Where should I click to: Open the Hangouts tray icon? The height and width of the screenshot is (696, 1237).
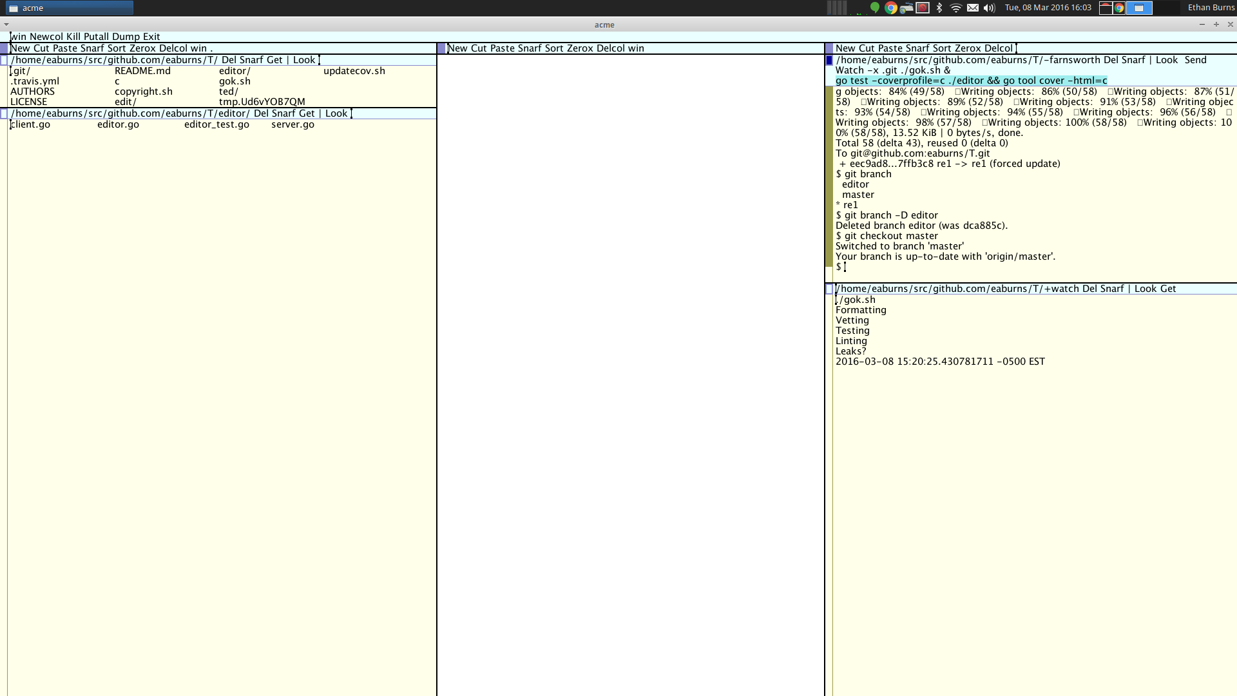tap(874, 8)
